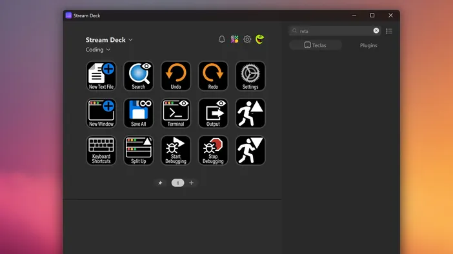Open preferences gear in header
This screenshot has width=453, height=254.
click(247, 39)
